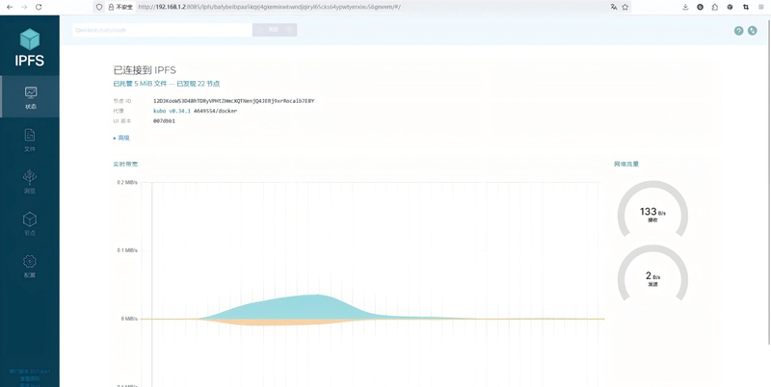
Task: Click the 查看源码 view source link in sidebar
Action: [x=30, y=378]
